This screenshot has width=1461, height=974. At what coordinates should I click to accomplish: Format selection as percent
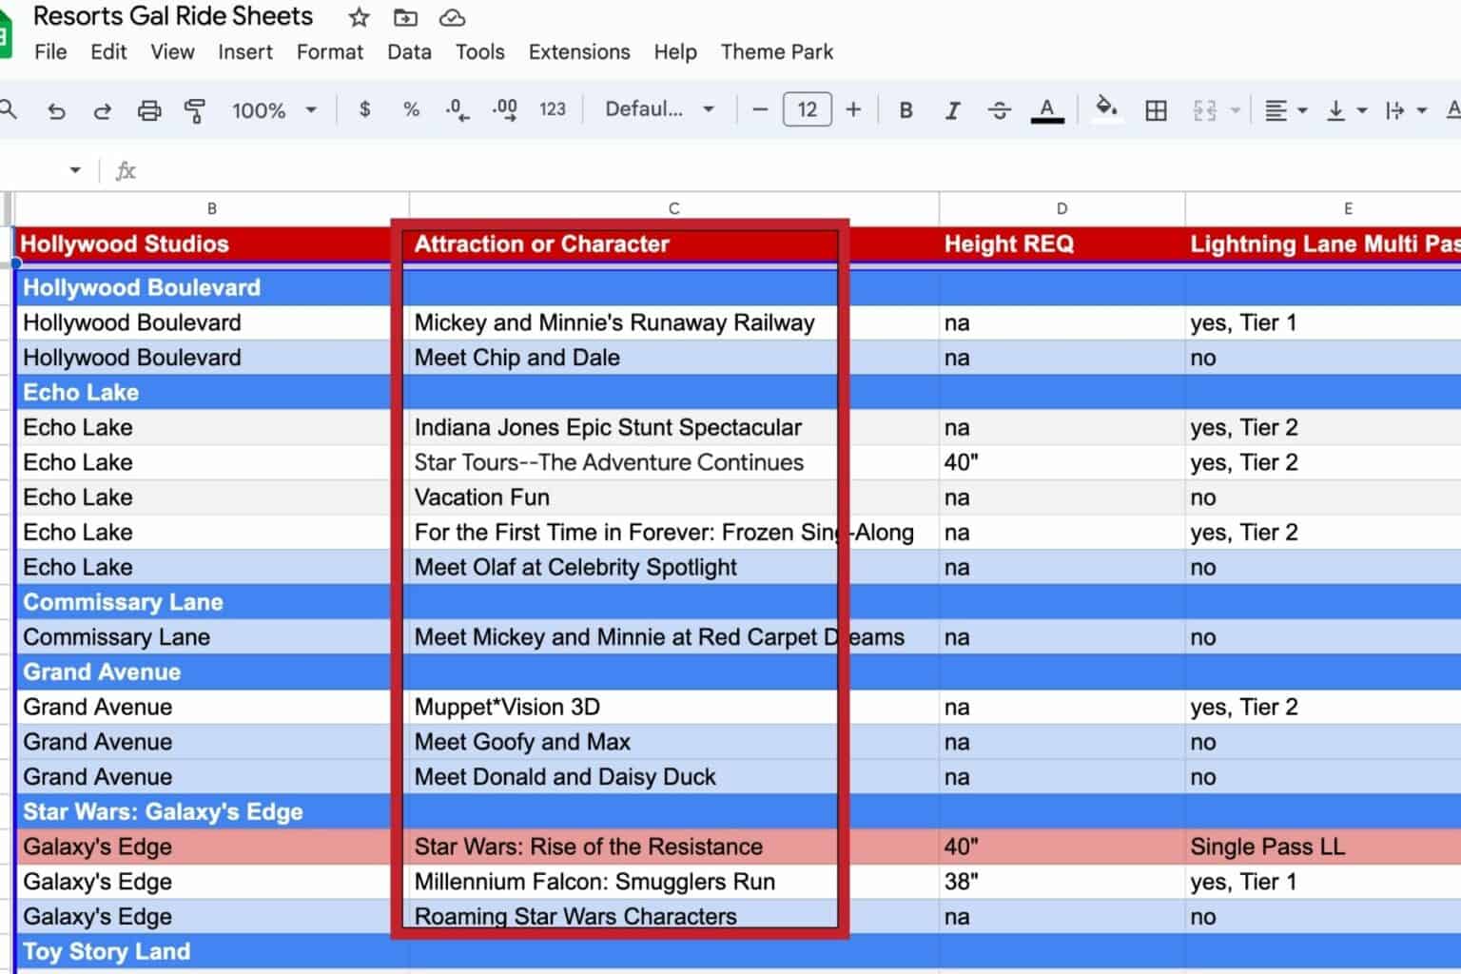click(411, 110)
